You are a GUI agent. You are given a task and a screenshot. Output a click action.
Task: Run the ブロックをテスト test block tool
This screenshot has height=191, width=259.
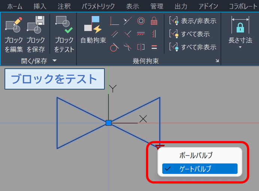point(64,35)
